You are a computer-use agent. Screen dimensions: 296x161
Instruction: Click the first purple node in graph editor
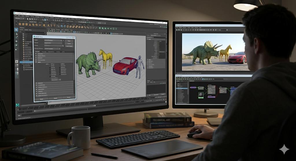click(193, 87)
